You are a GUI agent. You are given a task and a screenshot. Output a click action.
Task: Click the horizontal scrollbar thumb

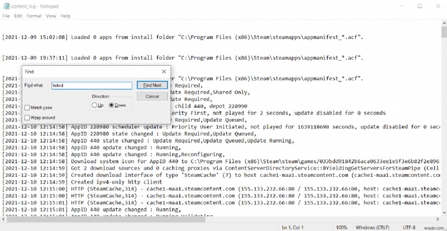[x=106, y=219]
